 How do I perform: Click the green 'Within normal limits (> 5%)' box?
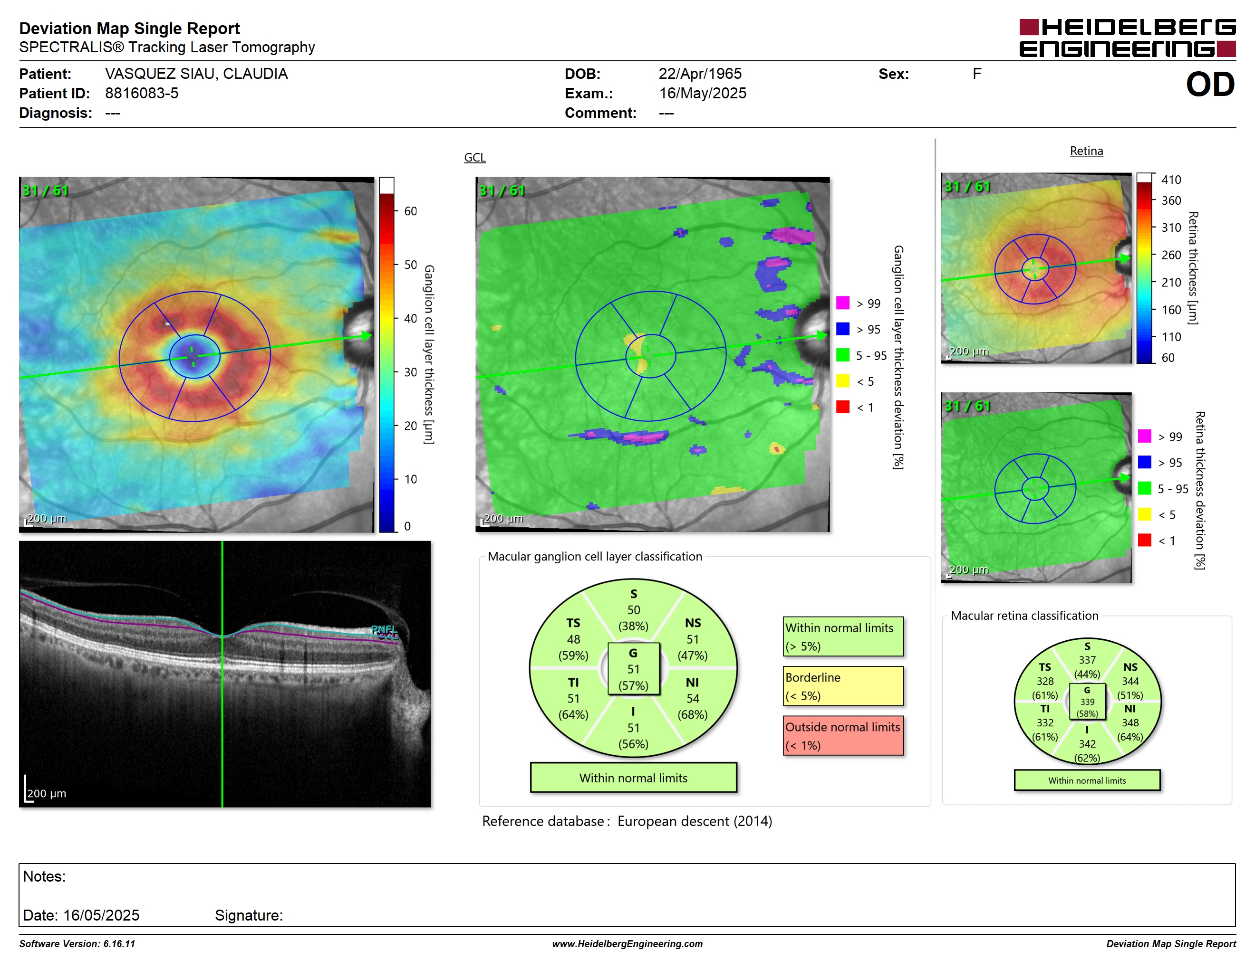[843, 636]
